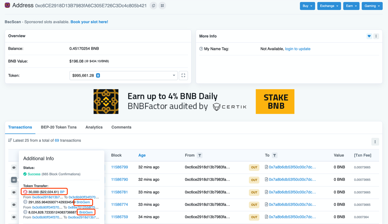The width and height of the screenshot is (388, 224).
Task: Click the 0.0007364 txn fee
Action: (x=361, y=217)
